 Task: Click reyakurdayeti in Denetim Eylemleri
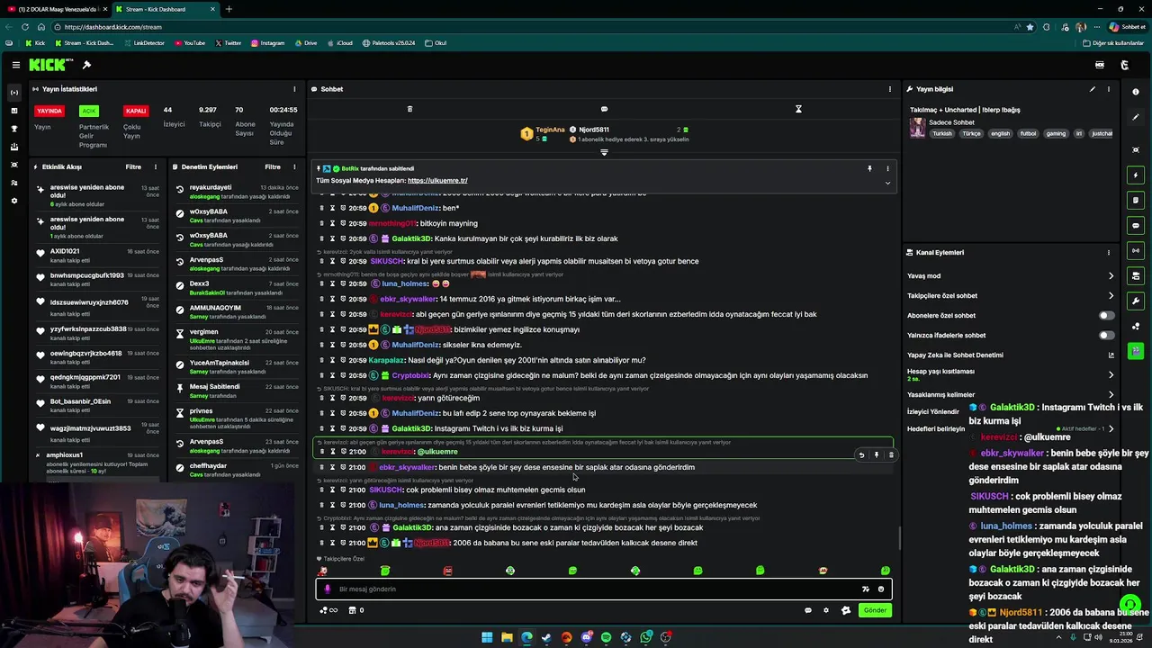[211, 187]
